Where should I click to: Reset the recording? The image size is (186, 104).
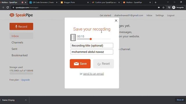[x=103, y=64]
